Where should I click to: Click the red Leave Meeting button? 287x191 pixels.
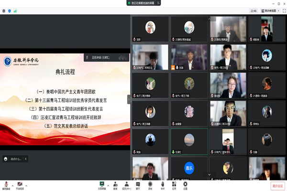(277, 186)
